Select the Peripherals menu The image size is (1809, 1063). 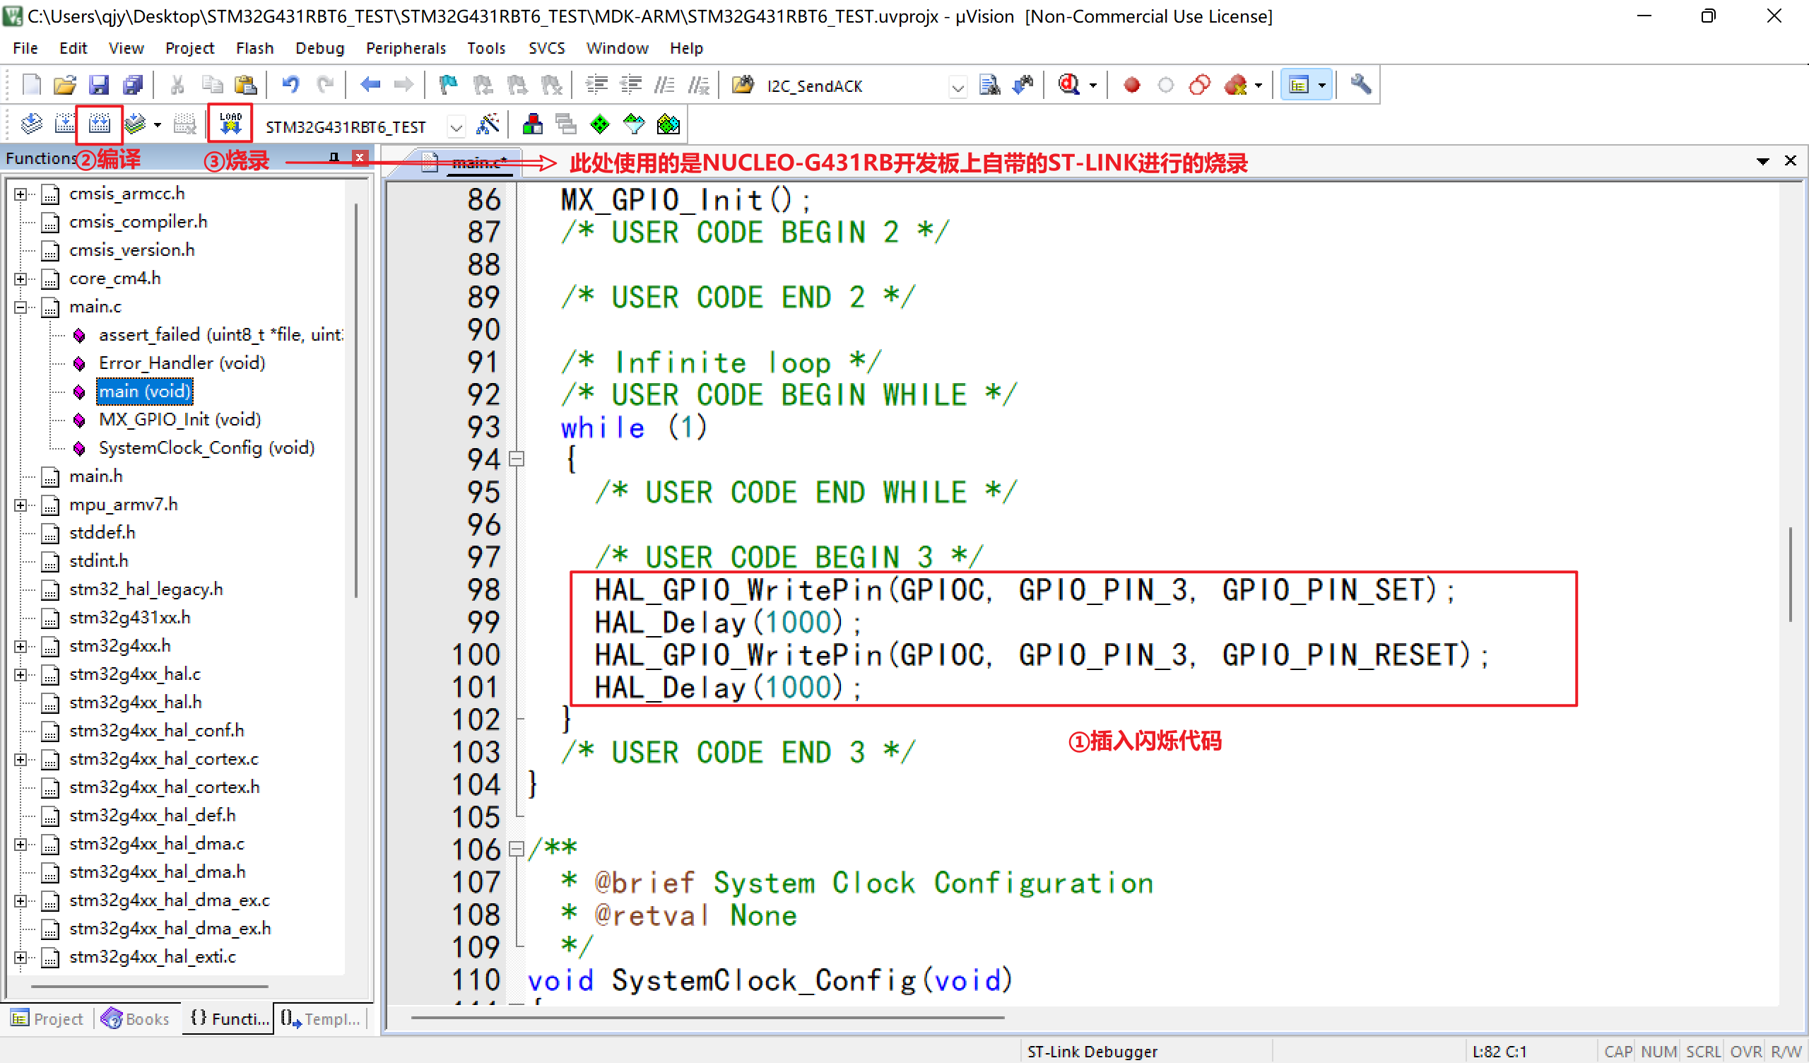point(403,49)
